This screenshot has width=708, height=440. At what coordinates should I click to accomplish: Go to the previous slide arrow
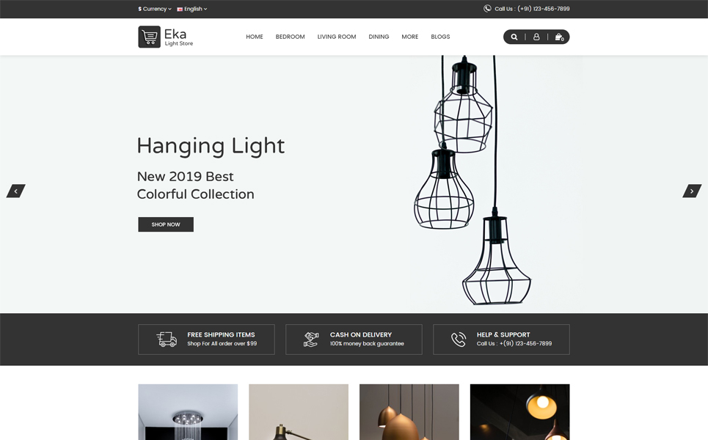(x=16, y=191)
